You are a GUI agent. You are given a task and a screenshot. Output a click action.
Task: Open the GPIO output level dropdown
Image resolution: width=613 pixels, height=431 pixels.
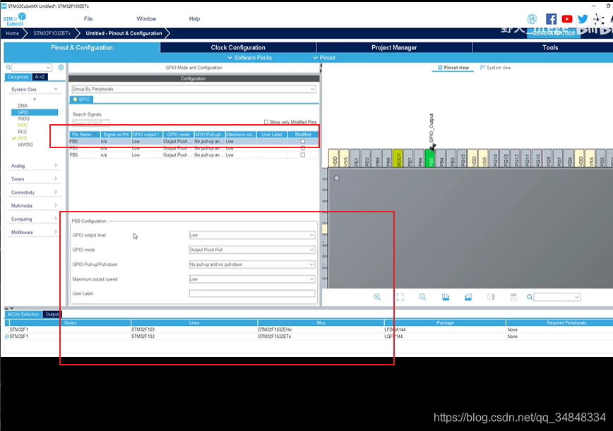(252, 235)
